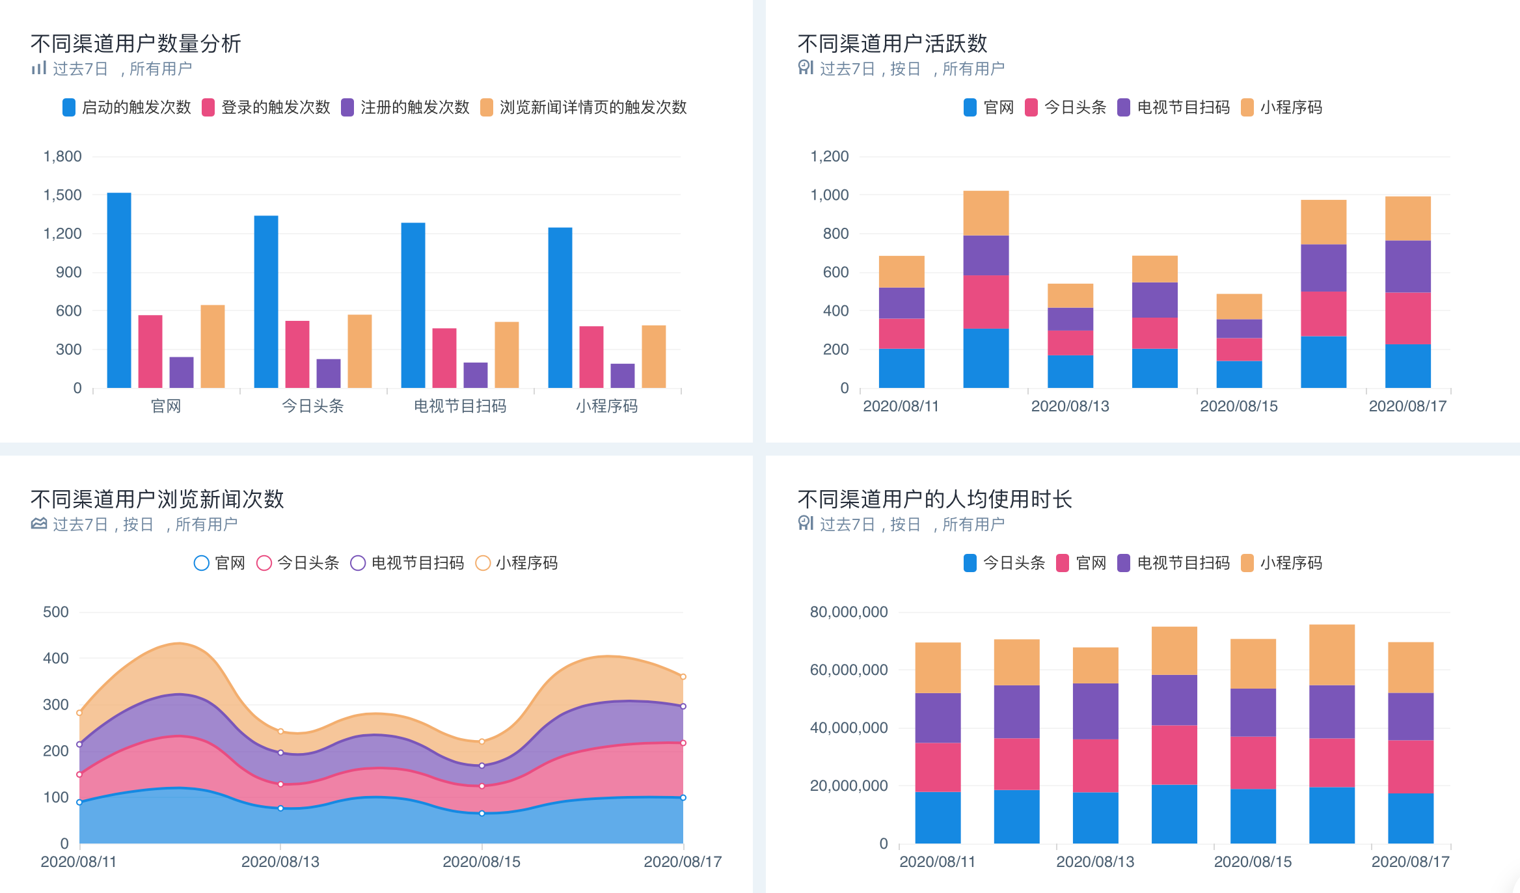Open the 不同渠道用户数量分析 chart title
The height and width of the screenshot is (893, 1520).
coord(136,44)
